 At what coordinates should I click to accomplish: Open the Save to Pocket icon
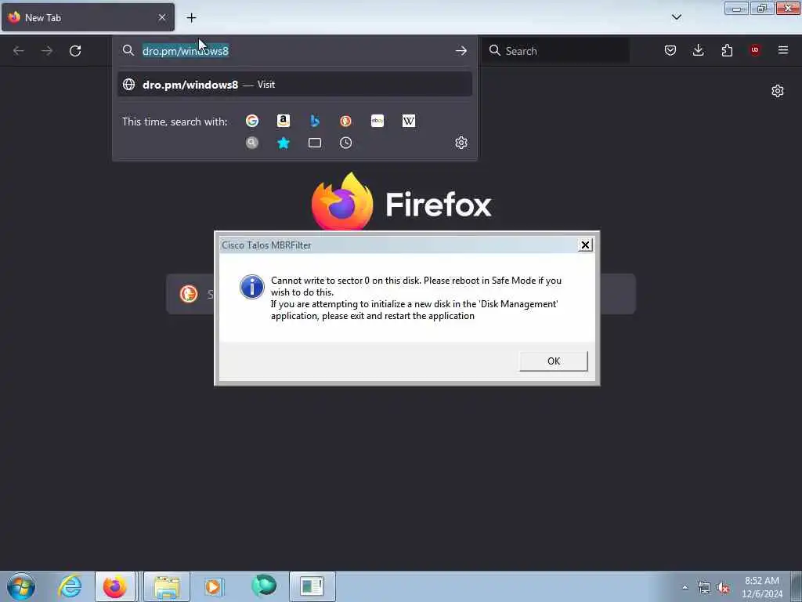point(670,50)
